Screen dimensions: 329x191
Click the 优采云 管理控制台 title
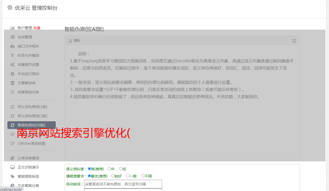36,8
